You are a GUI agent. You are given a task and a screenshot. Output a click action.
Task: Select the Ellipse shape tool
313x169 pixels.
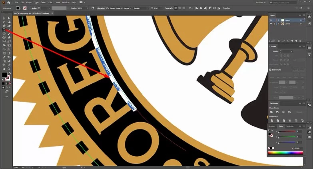pos(4,34)
